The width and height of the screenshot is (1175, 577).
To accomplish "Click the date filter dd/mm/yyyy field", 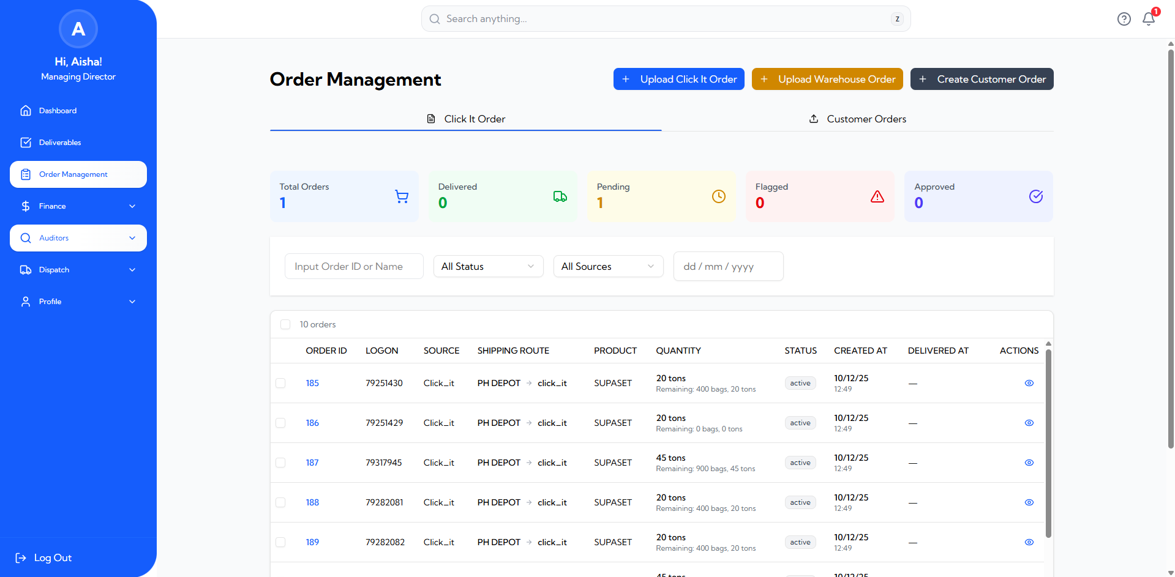I will [x=728, y=266].
